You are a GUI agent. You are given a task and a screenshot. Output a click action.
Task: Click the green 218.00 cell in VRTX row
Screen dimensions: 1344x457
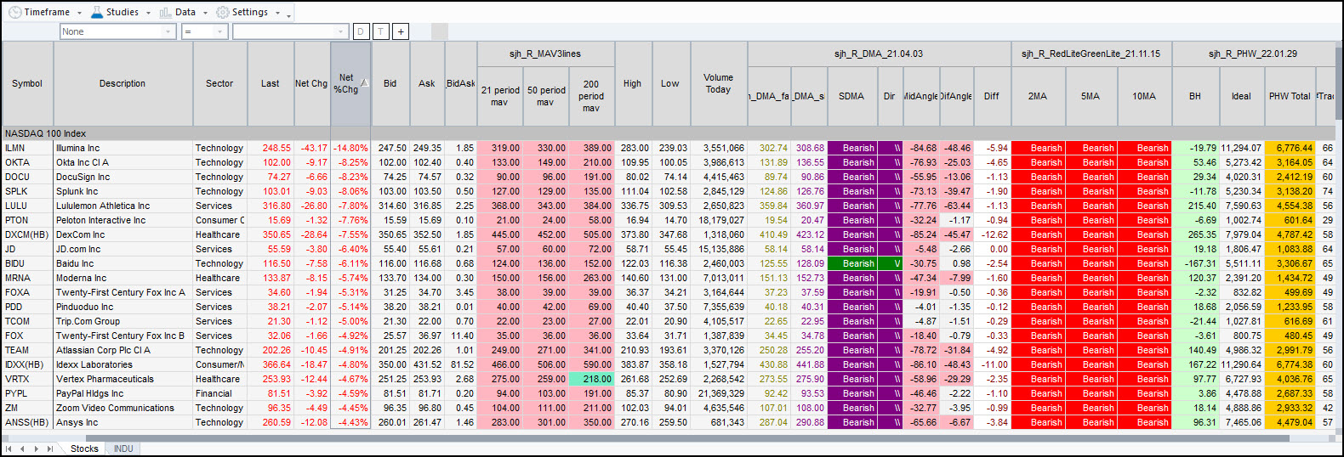(591, 379)
